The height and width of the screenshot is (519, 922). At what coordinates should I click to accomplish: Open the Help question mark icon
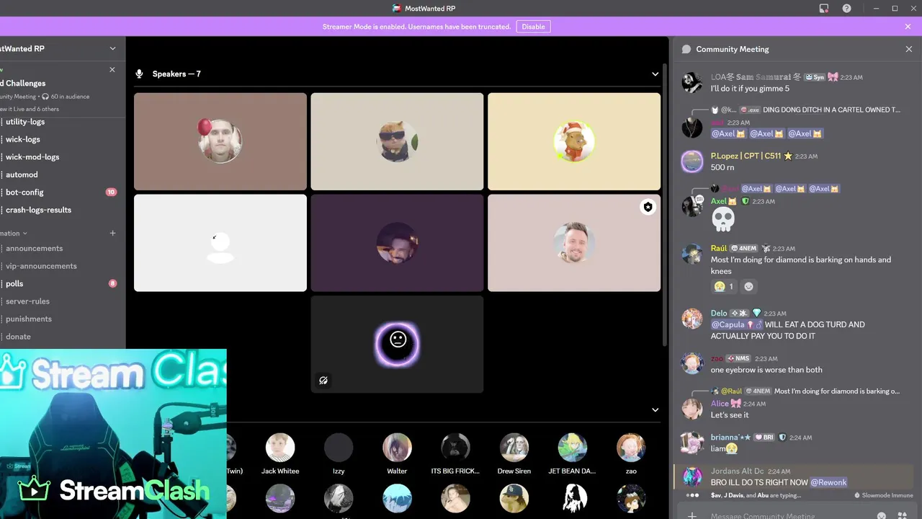[847, 9]
